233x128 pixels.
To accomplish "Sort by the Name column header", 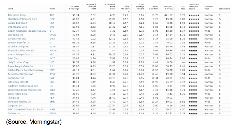I will click(x=10, y=9).
